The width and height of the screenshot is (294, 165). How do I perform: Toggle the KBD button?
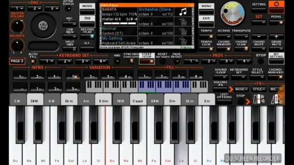point(117,61)
